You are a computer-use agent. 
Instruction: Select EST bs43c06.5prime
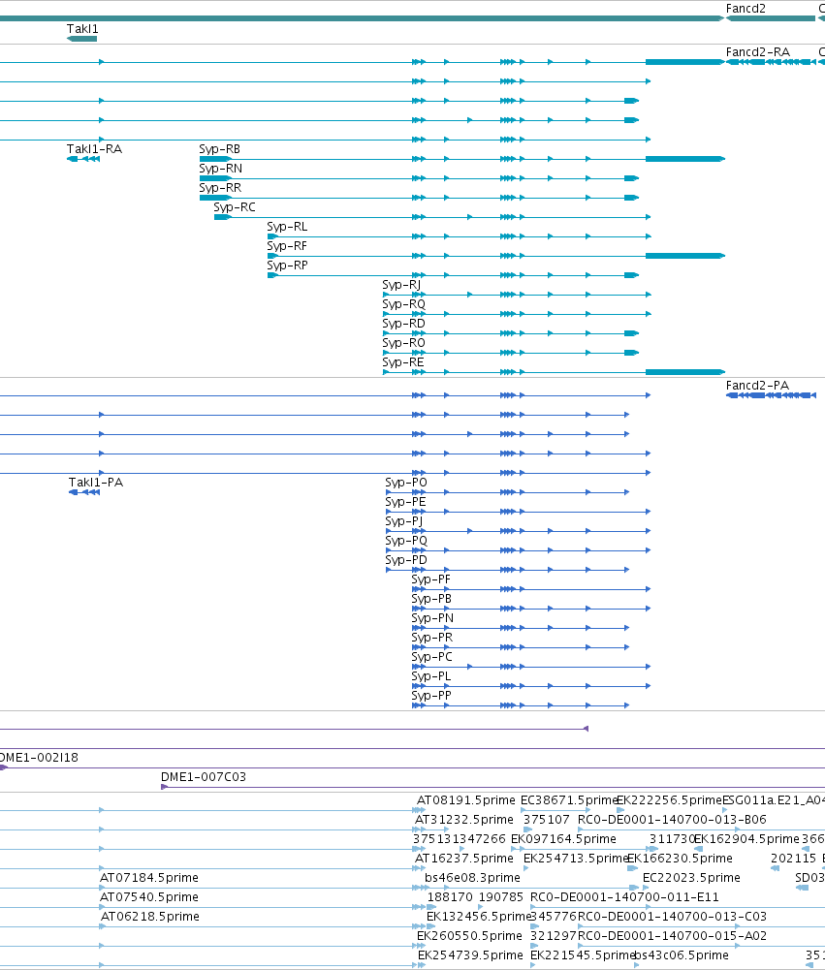[x=682, y=955]
